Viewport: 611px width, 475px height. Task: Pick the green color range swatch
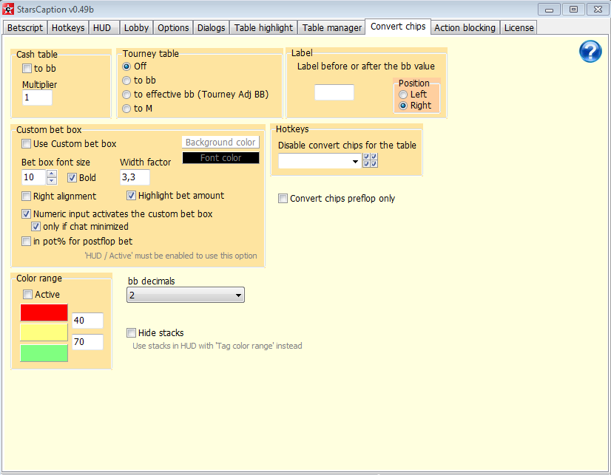tap(44, 353)
